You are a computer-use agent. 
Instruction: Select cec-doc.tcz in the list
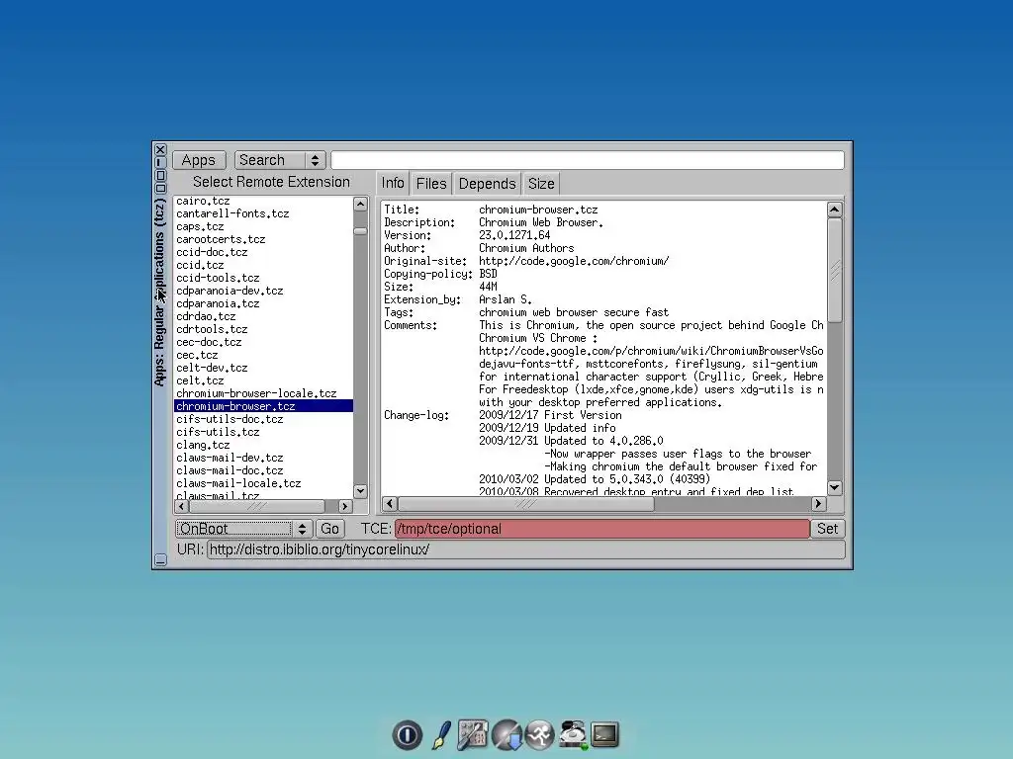[x=263, y=342]
